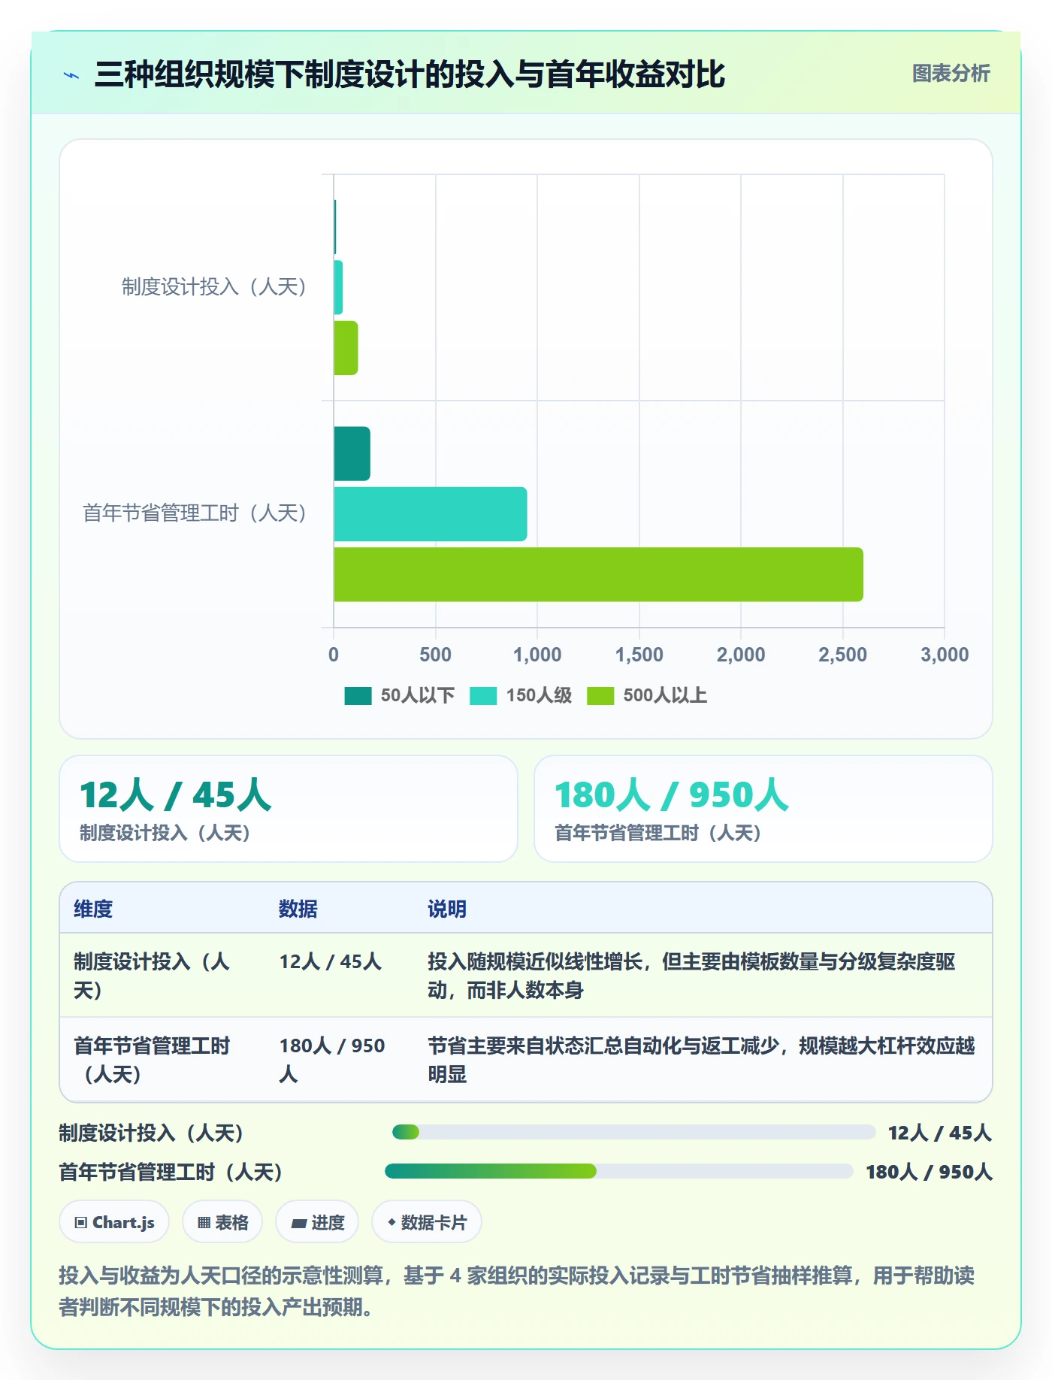Click the 表格 tag chip
The height and width of the screenshot is (1380, 1052).
222,1222
